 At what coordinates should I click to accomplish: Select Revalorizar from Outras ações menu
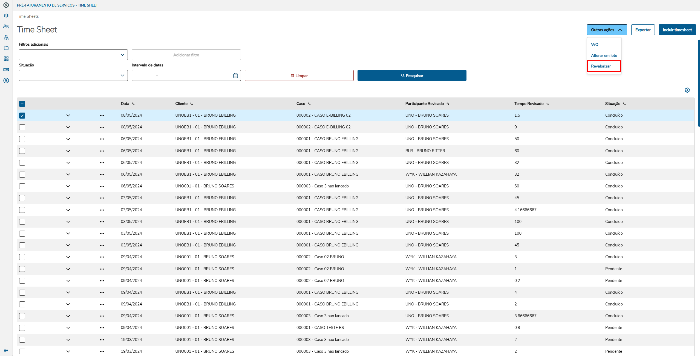pos(601,66)
